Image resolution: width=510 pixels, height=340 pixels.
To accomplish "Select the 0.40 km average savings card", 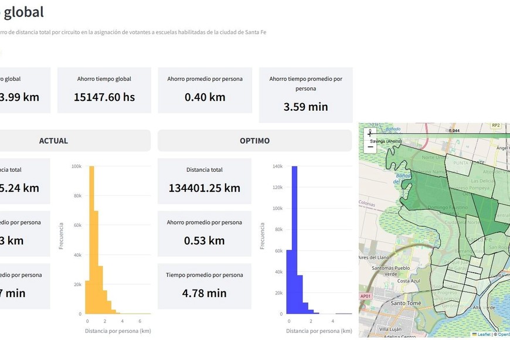I will click(x=205, y=90).
